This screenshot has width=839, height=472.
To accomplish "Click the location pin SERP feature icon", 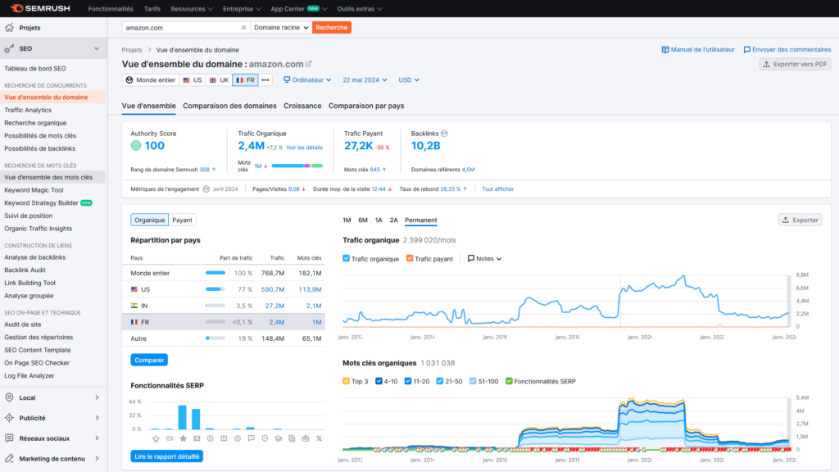I will pyautogui.click(x=265, y=438).
